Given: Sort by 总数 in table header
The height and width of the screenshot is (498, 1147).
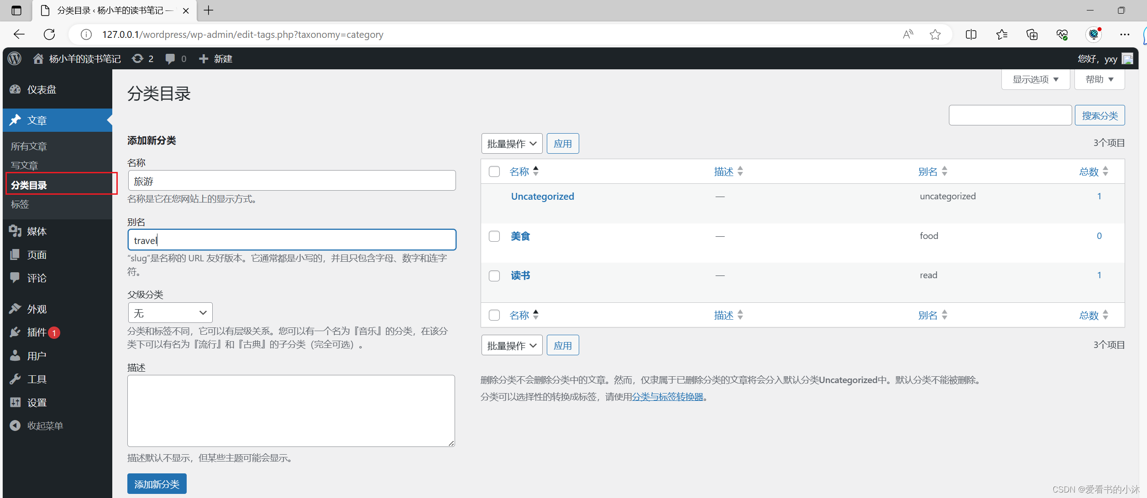Looking at the screenshot, I should [x=1094, y=171].
